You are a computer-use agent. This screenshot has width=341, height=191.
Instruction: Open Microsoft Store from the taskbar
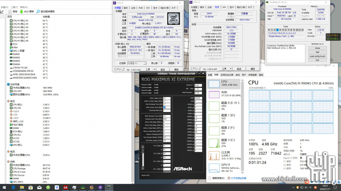point(31,188)
